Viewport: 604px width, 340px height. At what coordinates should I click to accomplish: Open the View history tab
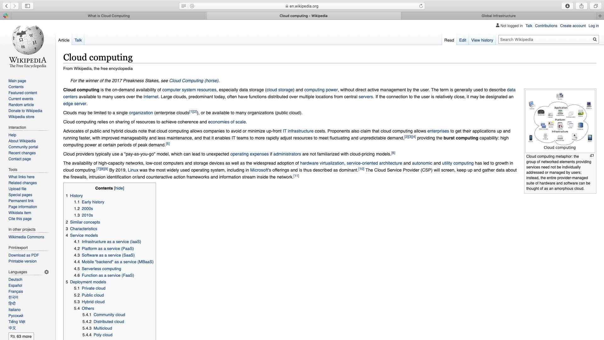(x=482, y=40)
